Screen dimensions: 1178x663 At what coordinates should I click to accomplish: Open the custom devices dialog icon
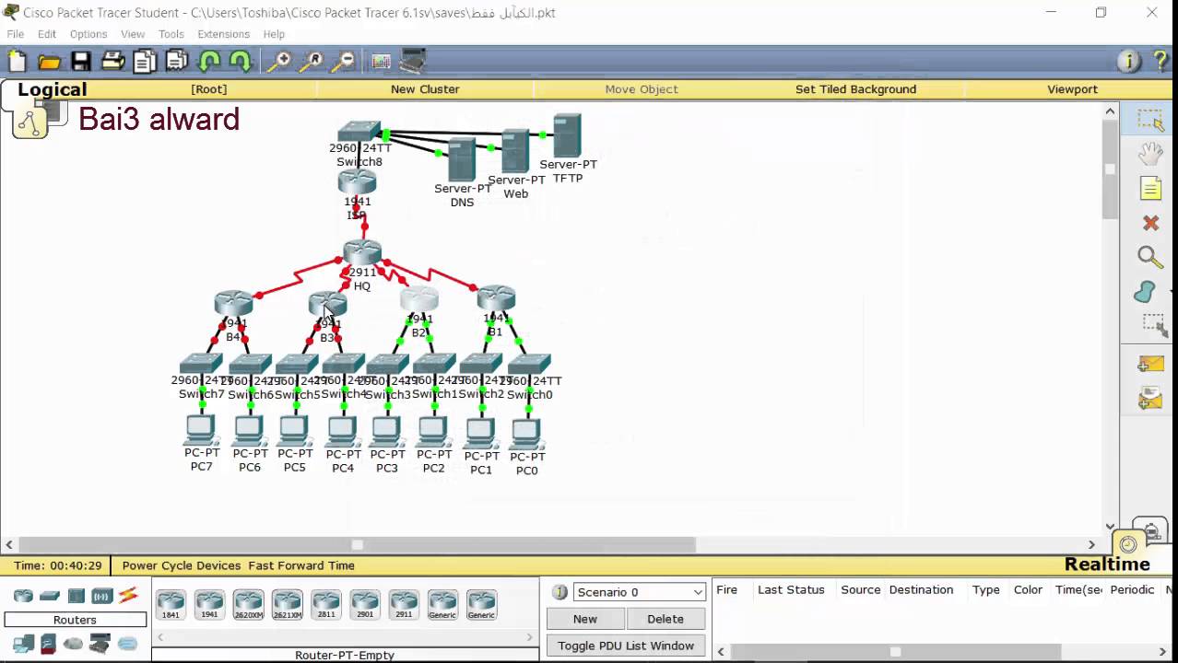412,62
